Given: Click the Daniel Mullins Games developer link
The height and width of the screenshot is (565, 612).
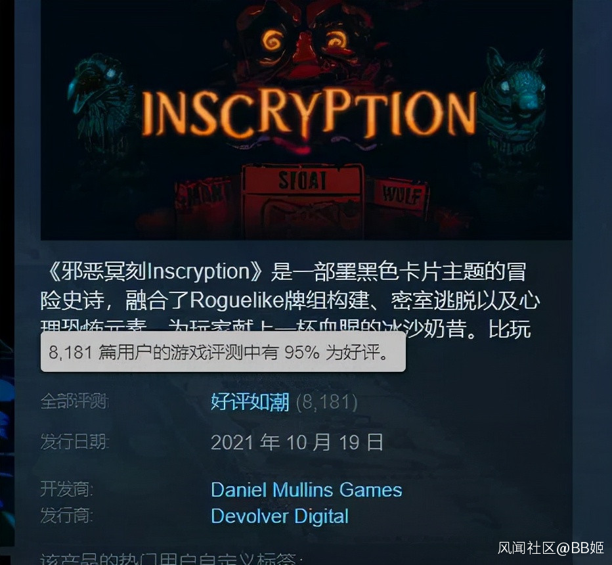Looking at the screenshot, I should 307,489.
